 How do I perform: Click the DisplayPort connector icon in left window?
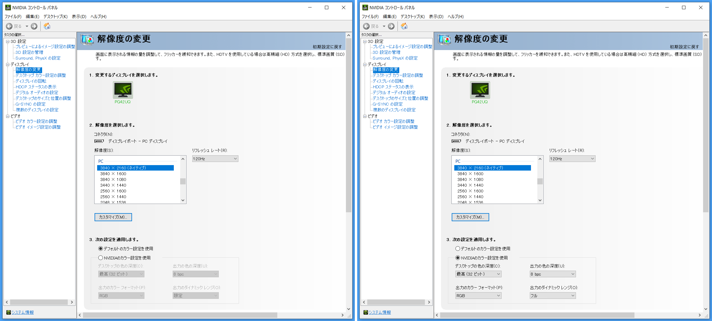pyautogui.click(x=99, y=141)
